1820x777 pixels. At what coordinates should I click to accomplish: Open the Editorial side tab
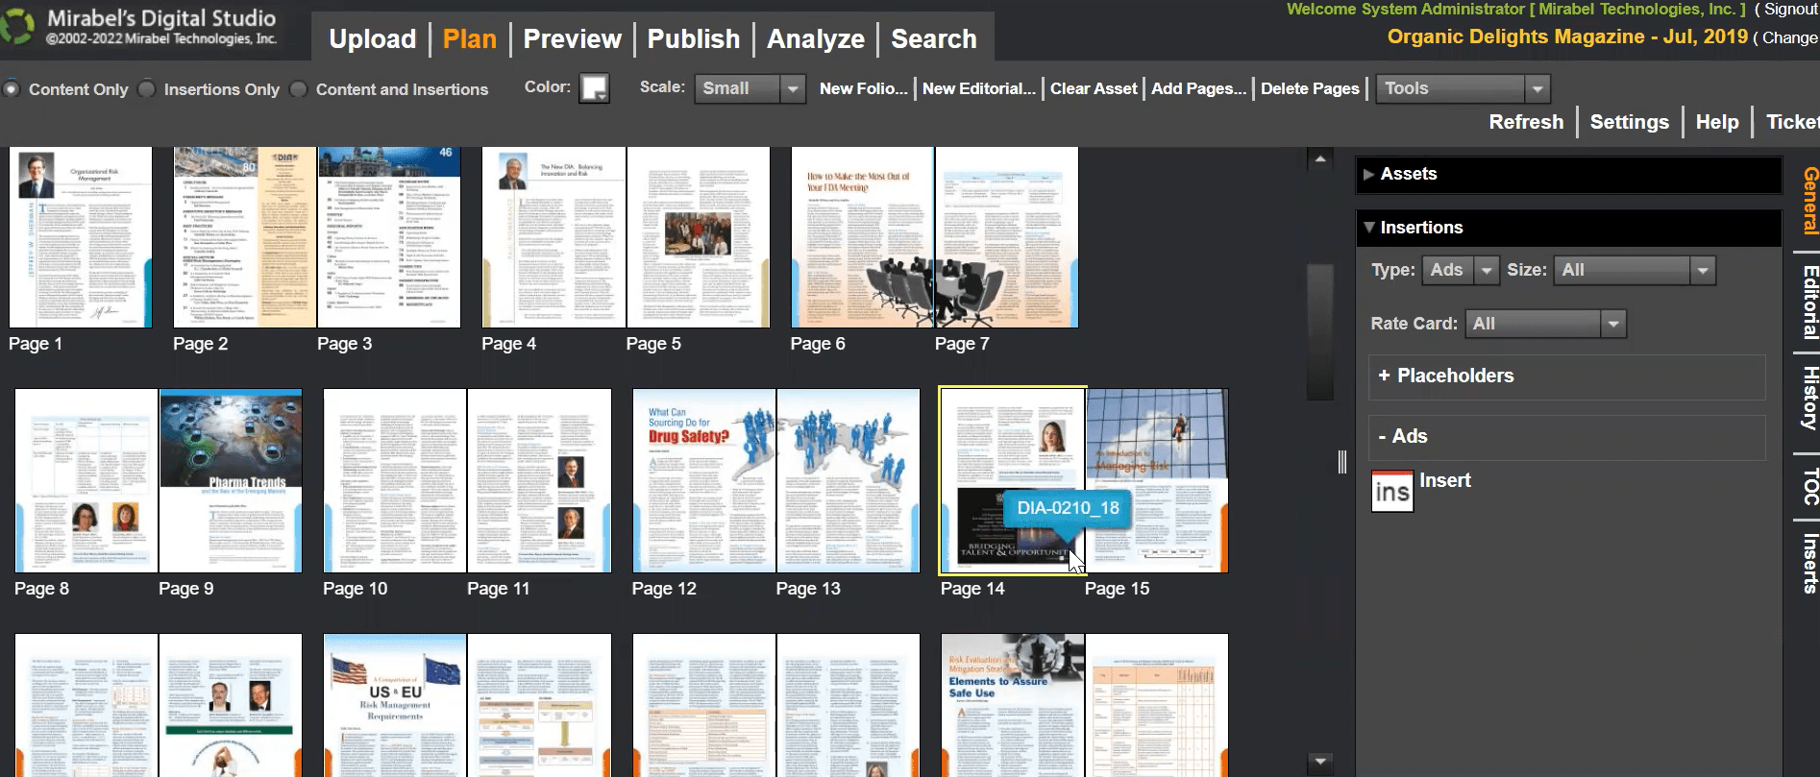coord(1809,303)
